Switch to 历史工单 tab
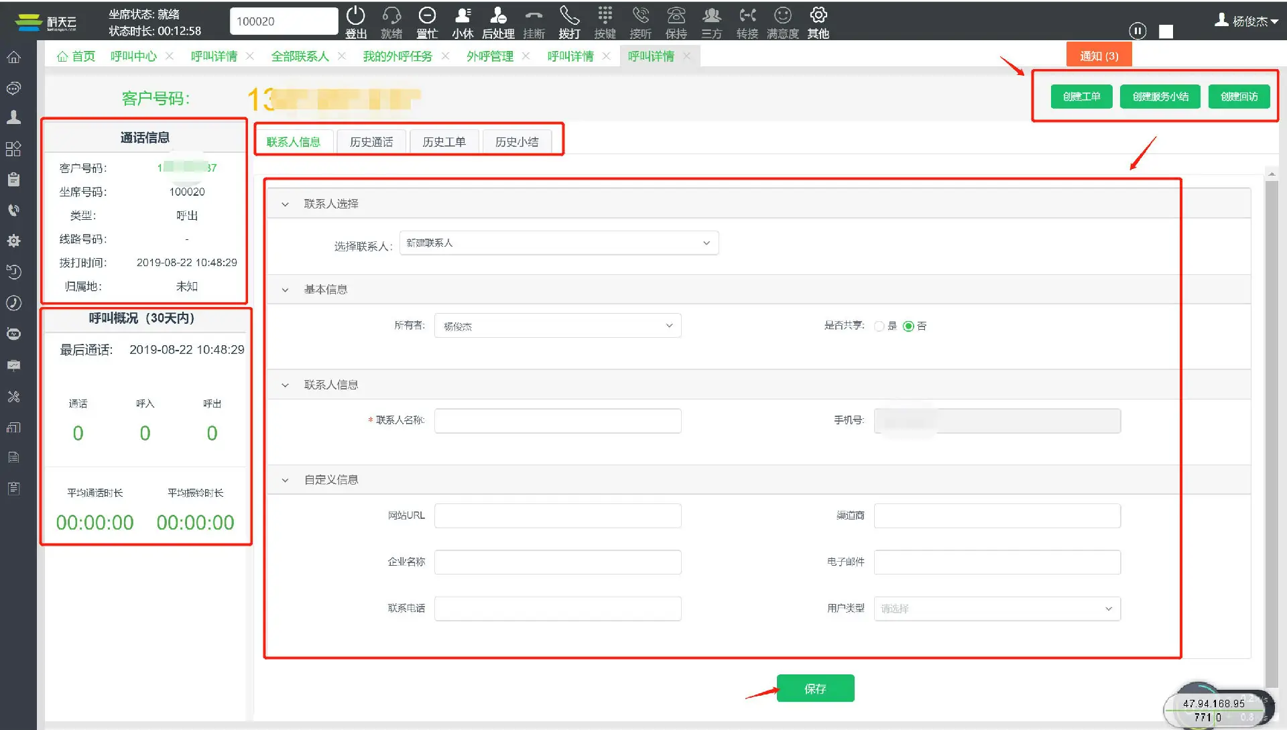Screen dimensions: 1287x730 point(444,142)
